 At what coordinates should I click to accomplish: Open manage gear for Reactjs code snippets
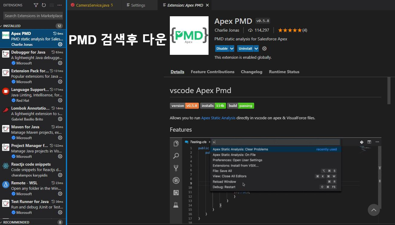[60, 175]
